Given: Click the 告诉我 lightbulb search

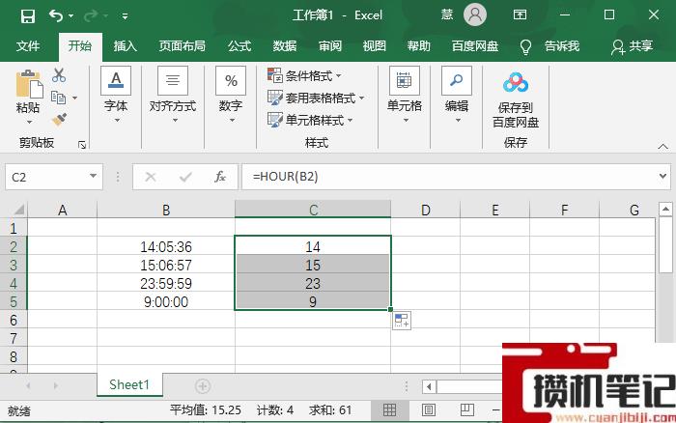Looking at the screenshot, I should 549,46.
